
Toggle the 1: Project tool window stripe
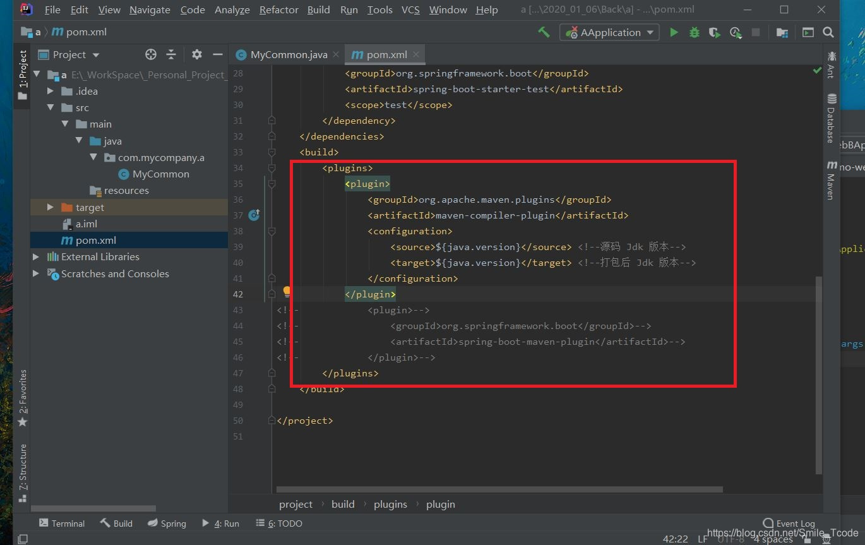tap(22, 75)
